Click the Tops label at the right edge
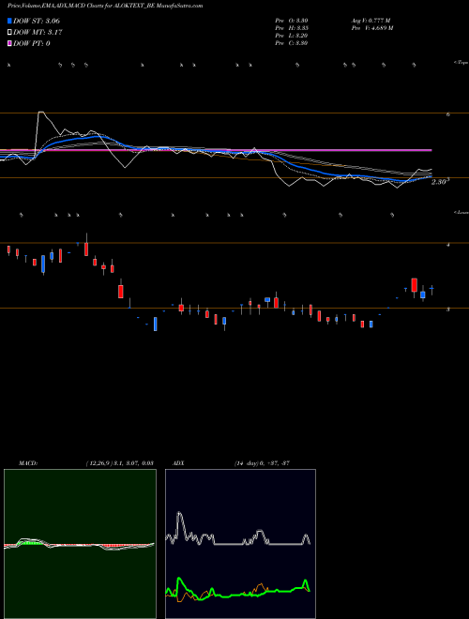 coord(461,63)
